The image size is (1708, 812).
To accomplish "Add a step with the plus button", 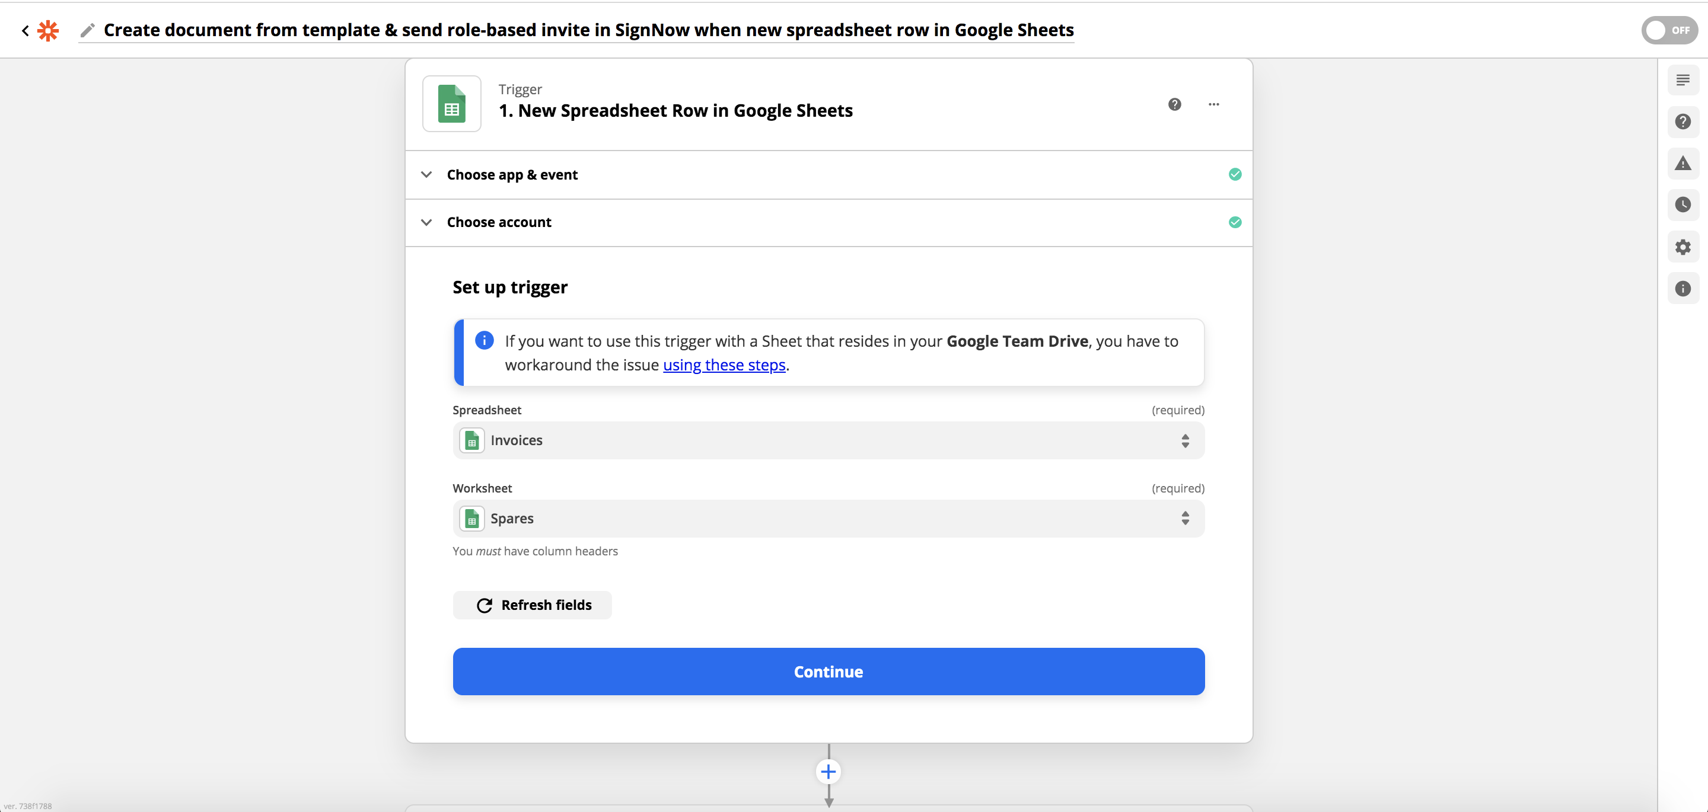I will (x=828, y=772).
